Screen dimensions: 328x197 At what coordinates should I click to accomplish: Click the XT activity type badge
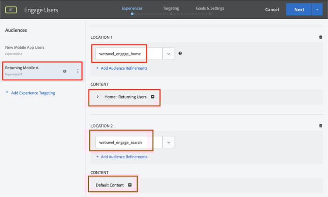[x=11, y=10]
